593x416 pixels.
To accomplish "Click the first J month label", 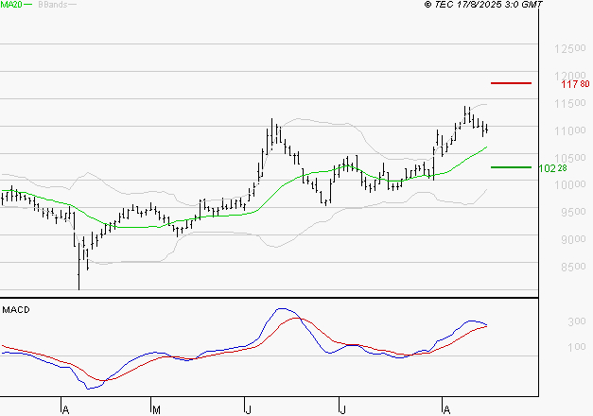I will pyautogui.click(x=249, y=409).
